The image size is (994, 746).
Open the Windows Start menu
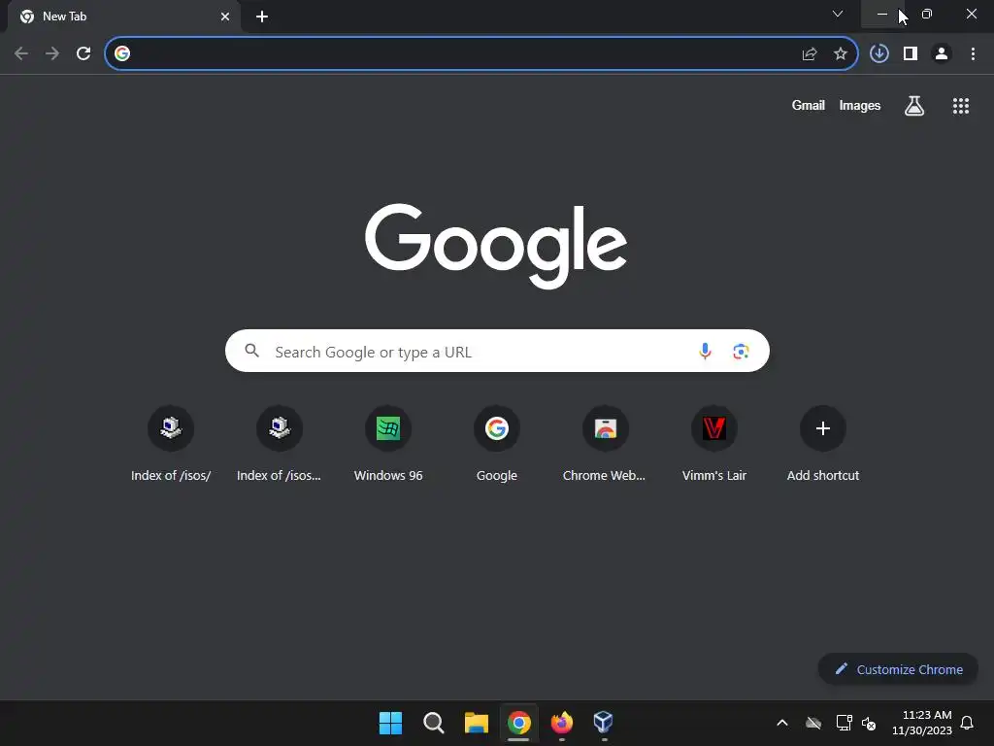coord(390,723)
